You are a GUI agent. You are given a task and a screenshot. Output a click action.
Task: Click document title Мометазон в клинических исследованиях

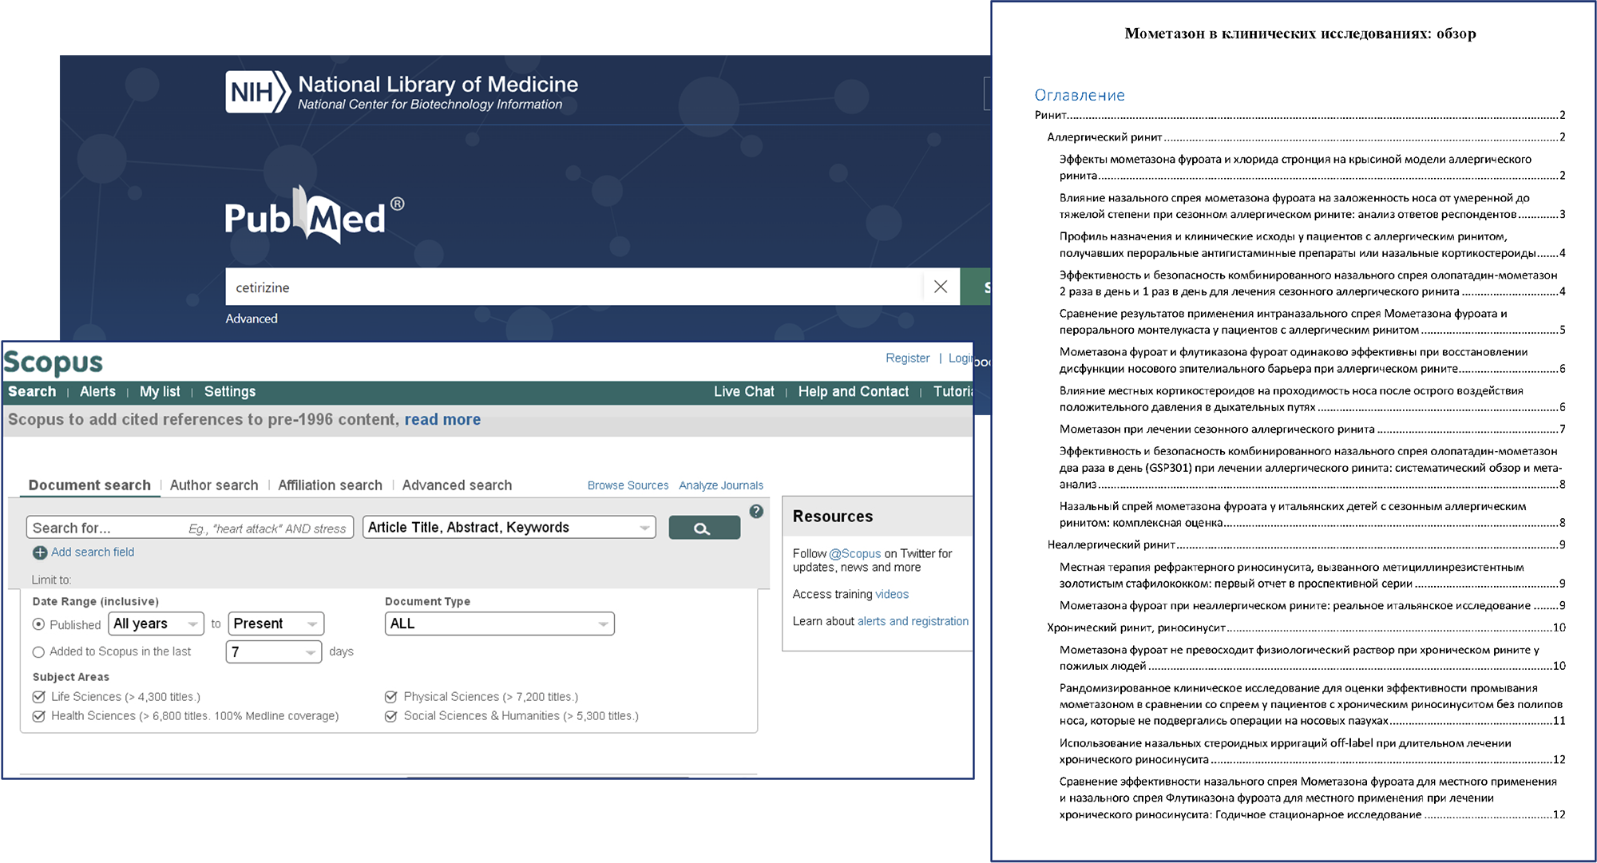pyautogui.click(x=1300, y=34)
